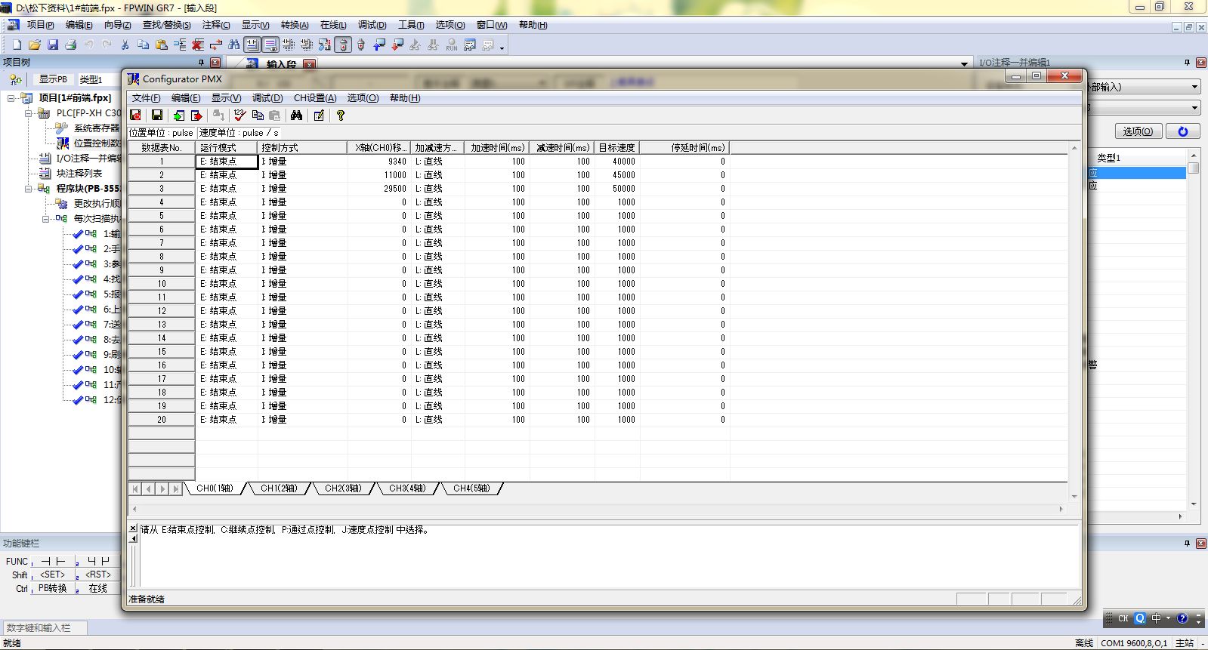
Task: Pin the 项目树 panel
Action: pos(201,63)
